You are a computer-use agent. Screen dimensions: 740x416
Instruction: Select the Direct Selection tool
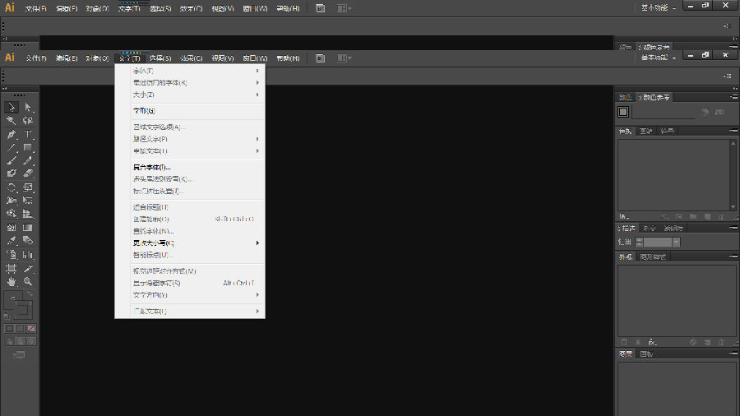28,108
